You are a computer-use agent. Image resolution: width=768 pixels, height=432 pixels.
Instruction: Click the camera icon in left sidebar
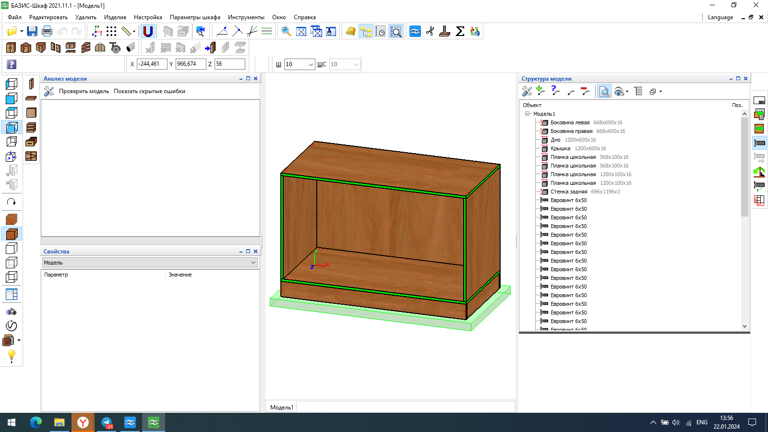pyautogui.click(x=12, y=312)
